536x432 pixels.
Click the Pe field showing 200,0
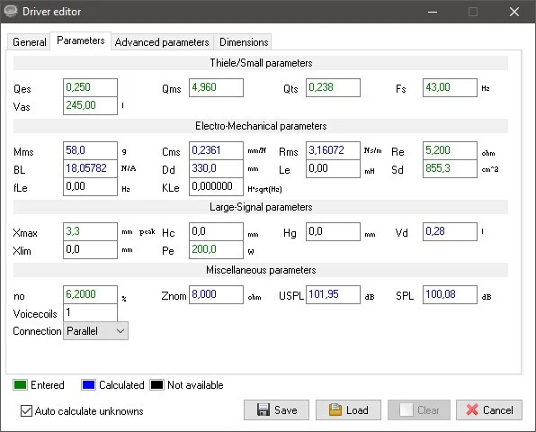(x=216, y=249)
